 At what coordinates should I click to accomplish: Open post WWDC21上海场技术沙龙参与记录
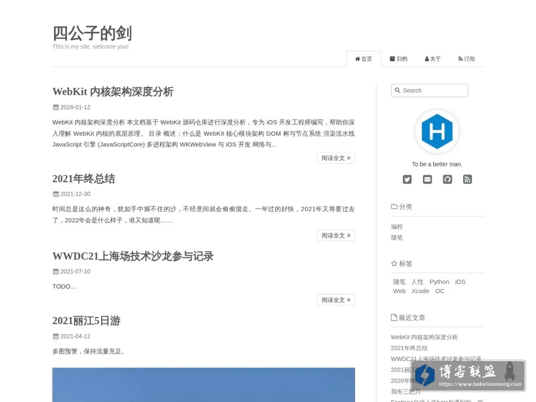[x=133, y=256]
